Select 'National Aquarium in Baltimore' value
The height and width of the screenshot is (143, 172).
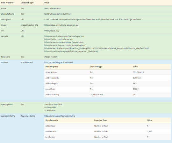[58, 14]
